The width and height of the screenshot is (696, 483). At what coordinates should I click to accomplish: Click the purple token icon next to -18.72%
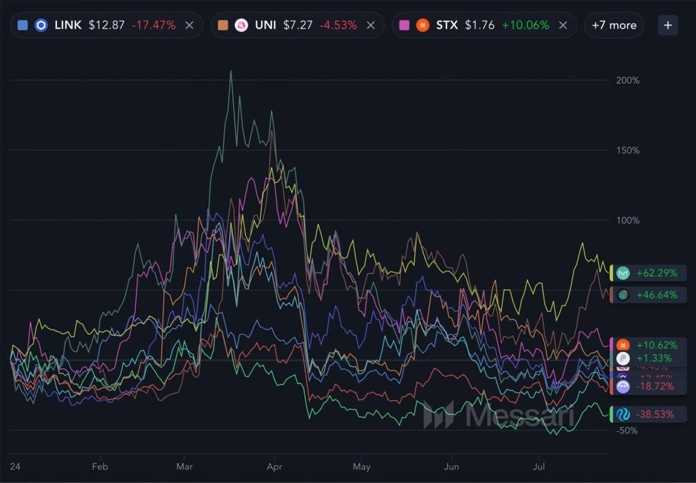(625, 386)
